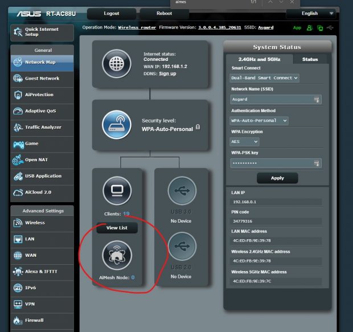Open the Game section

click(x=42, y=144)
